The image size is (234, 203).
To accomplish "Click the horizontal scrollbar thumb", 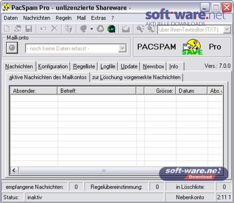I will [103, 171].
